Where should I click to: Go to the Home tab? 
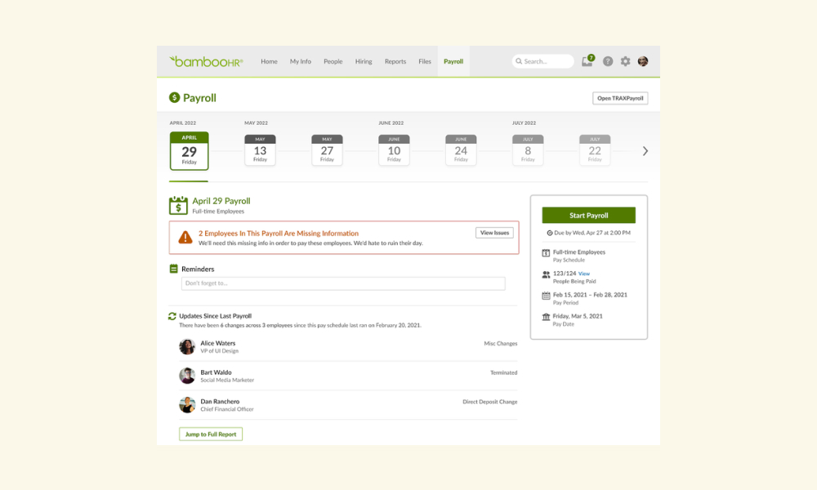click(x=269, y=61)
